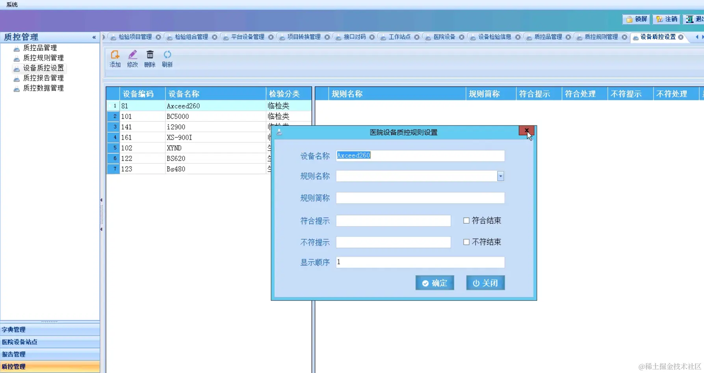Screen dimensions: 704x373
Task: Click the 删除 (delete) trash icon
Action: (150, 59)
